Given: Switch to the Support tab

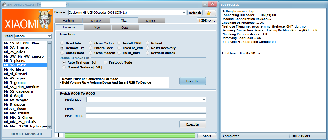Looking at the screenshot, I should pyautogui.click(x=151, y=21).
